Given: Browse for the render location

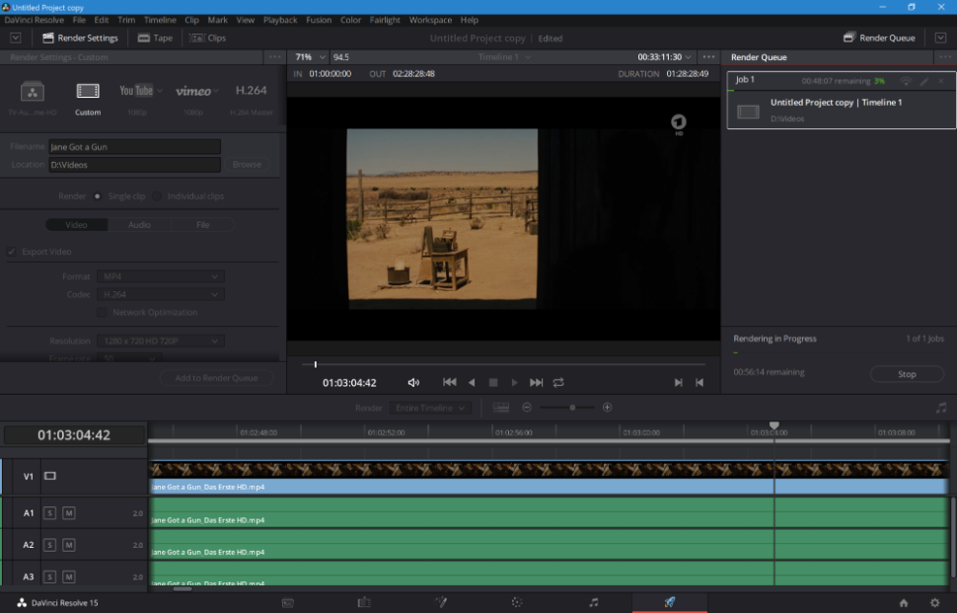Looking at the screenshot, I should (247, 164).
